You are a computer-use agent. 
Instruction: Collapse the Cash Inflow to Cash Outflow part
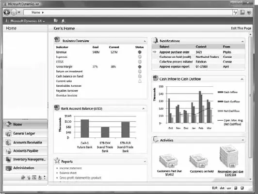pyautogui.click(x=242, y=80)
